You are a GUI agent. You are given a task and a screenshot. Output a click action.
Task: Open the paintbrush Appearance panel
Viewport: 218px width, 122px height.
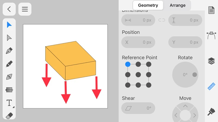pos(211,112)
